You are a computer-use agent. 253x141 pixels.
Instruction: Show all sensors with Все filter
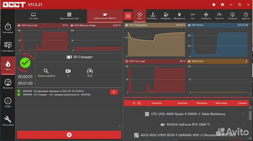click(140, 16)
